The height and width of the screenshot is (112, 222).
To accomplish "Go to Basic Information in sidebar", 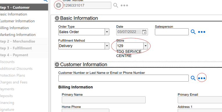I will point(13,14).
